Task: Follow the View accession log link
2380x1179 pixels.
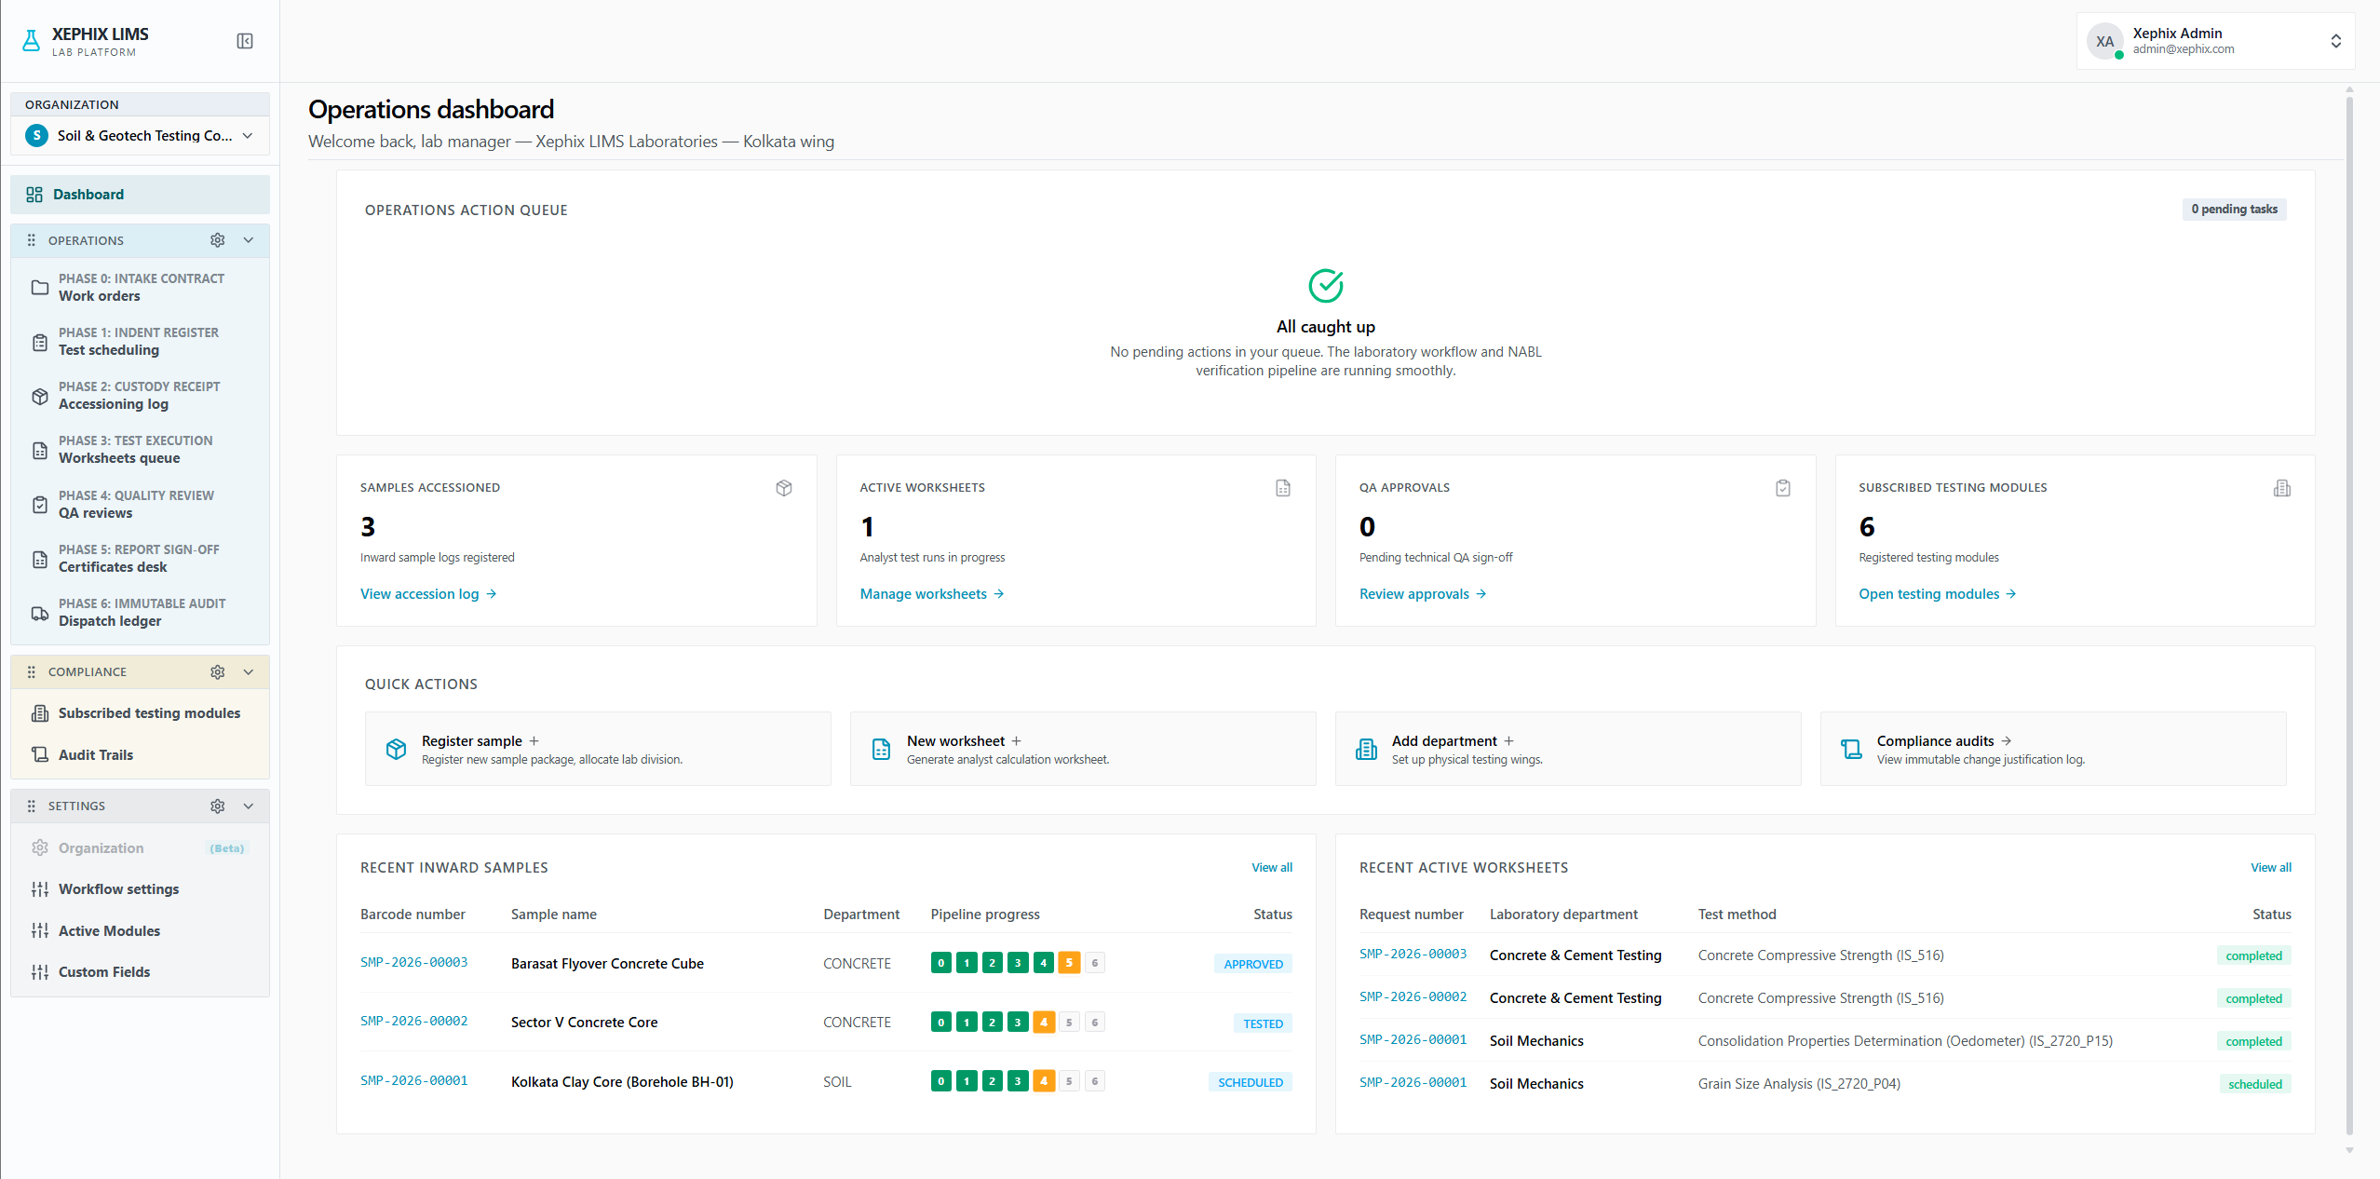Action: pos(428,594)
